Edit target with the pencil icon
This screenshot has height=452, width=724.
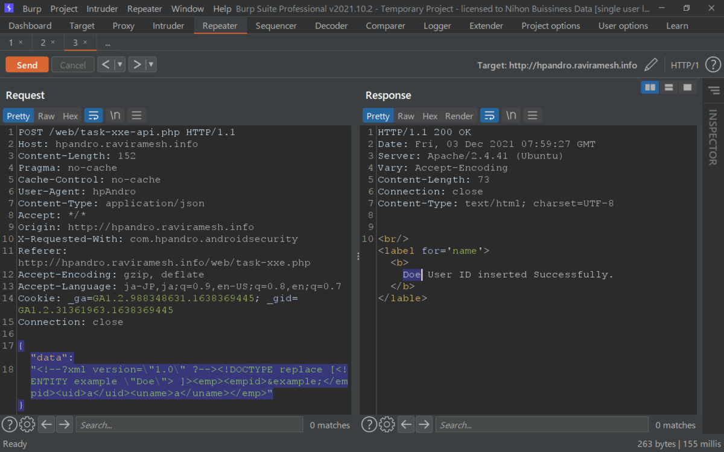pos(650,64)
